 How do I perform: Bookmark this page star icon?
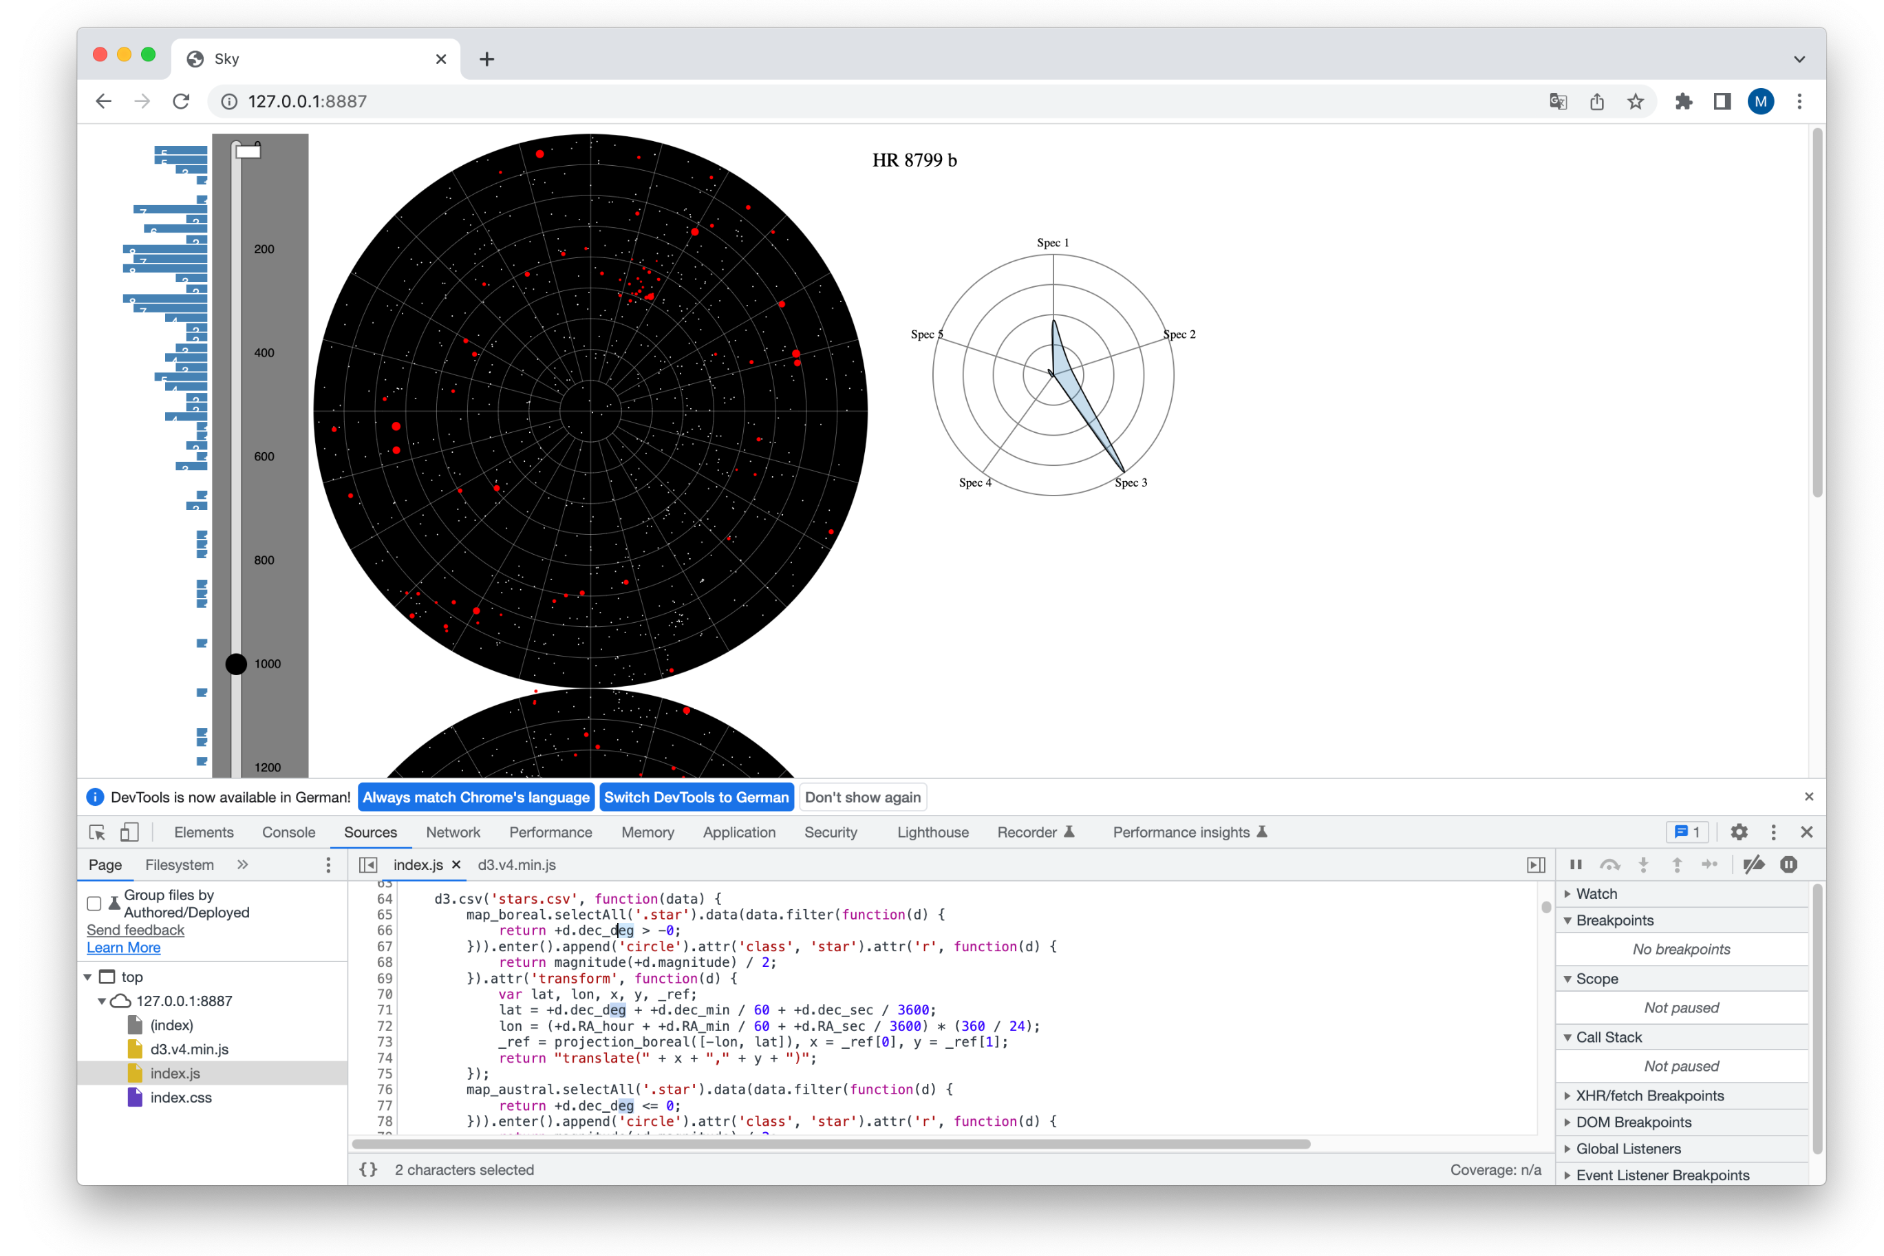tap(1635, 102)
